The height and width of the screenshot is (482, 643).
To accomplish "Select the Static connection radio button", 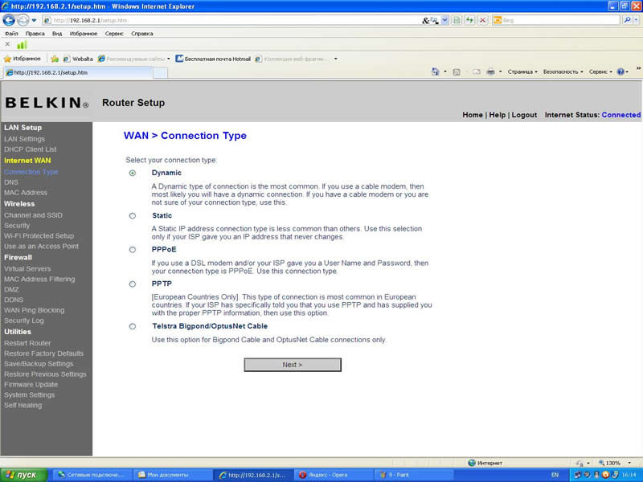I will point(133,215).
